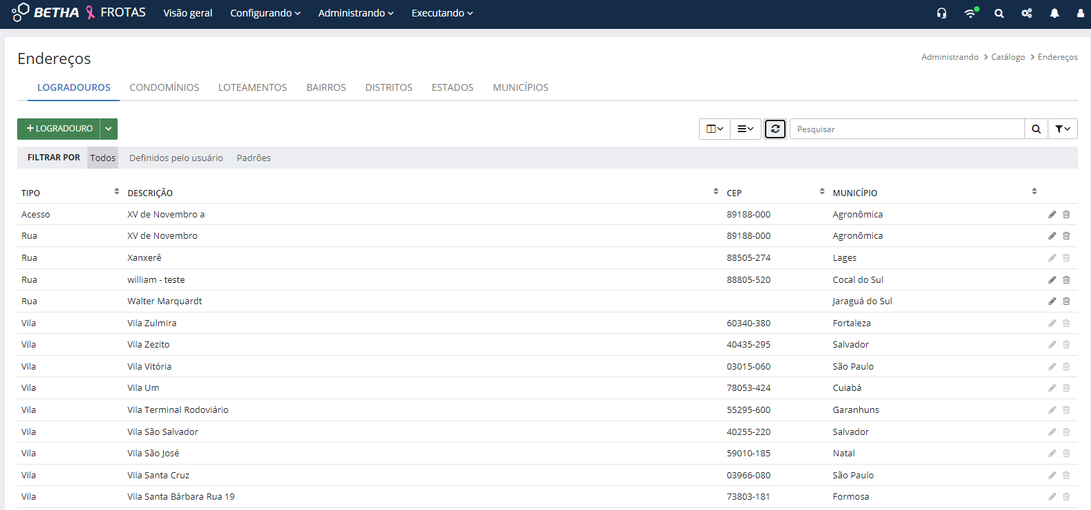The image size is (1091, 510).
Task: Filter by Definidos pelo usuário
Action: [176, 158]
